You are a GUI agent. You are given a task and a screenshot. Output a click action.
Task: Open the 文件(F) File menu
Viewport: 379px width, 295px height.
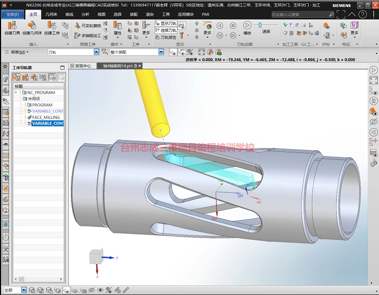tap(12, 15)
